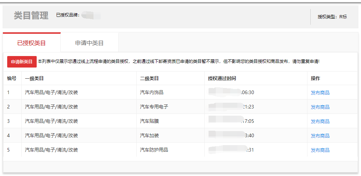The image size is (361, 176).
Task: Click 发布商品 for 汽车内饰品 row
Action: click(320, 93)
